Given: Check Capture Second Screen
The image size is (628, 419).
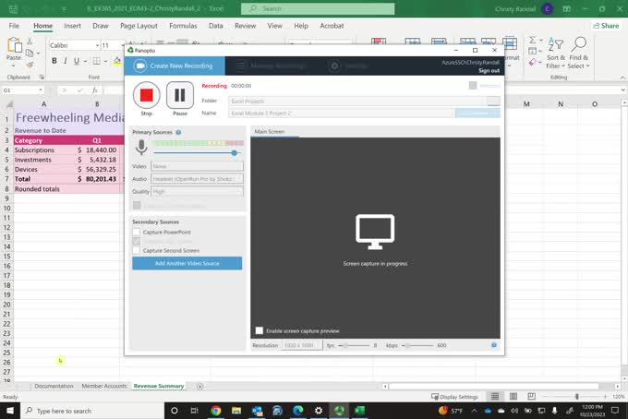Looking at the screenshot, I should point(137,250).
